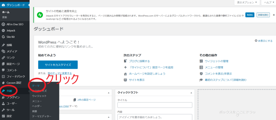Click the plus icon beside 固定ページを追加
The width and height of the screenshot is (276, 120).
[126, 67]
